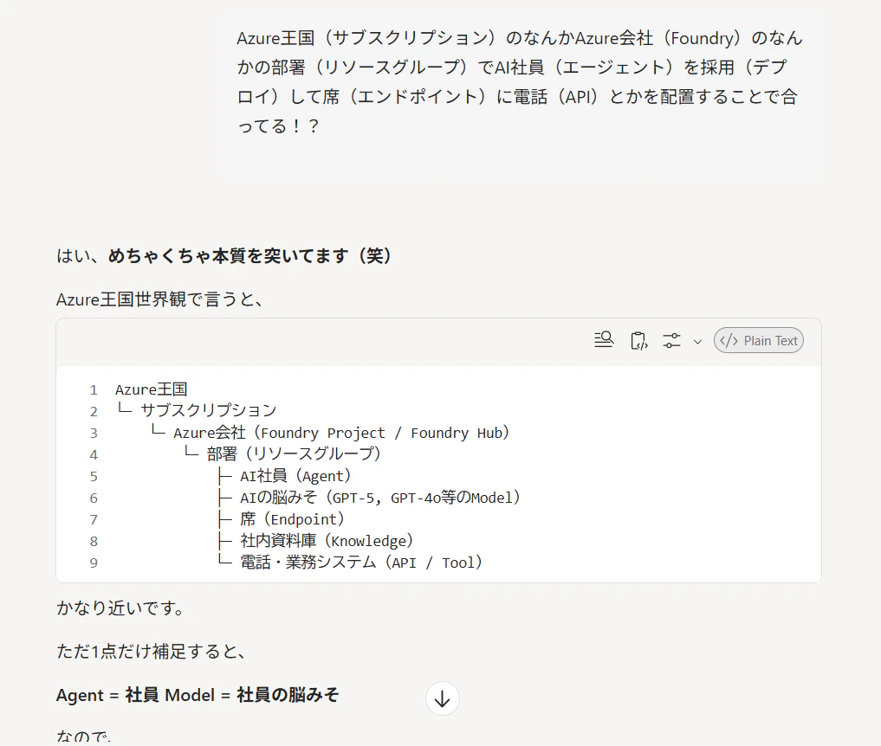Click line number 1 in the code gutter
The image size is (881, 746).
click(94, 390)
